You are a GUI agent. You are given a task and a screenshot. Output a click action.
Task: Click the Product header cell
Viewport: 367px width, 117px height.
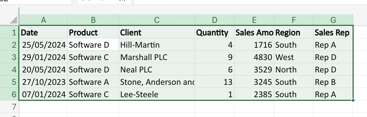click(93, 32)
